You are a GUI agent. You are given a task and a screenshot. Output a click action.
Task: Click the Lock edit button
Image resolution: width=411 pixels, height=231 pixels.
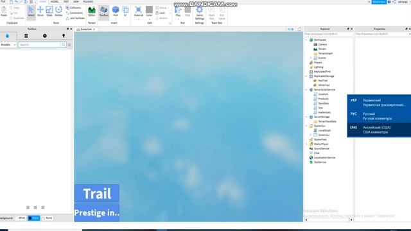coord(161,13)
